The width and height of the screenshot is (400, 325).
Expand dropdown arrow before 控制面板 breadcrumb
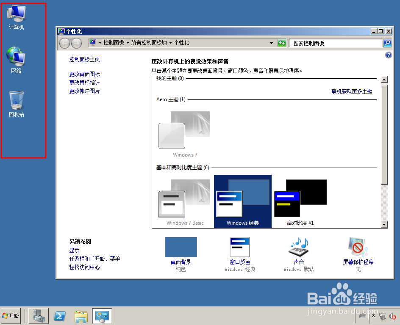click(x=100, y=43)
